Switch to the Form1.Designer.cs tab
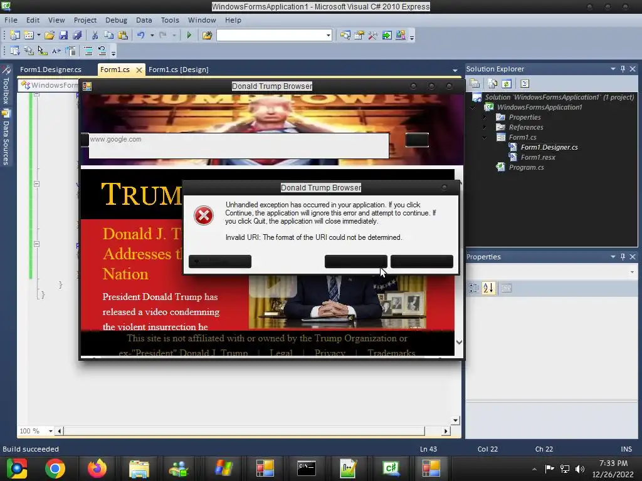642x481 pixels. (51, 70)
